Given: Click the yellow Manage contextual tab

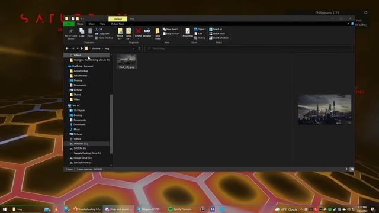Looking at the screenshot, I should pos(118,19).
